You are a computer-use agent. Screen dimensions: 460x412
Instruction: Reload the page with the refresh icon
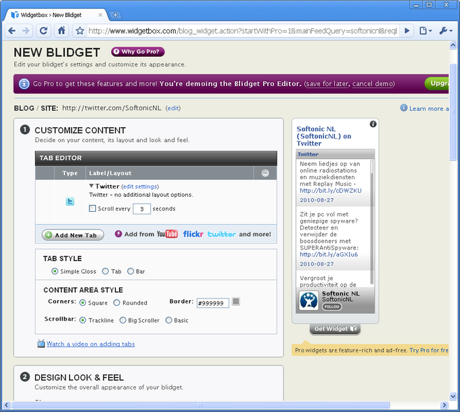pos(43,30)
